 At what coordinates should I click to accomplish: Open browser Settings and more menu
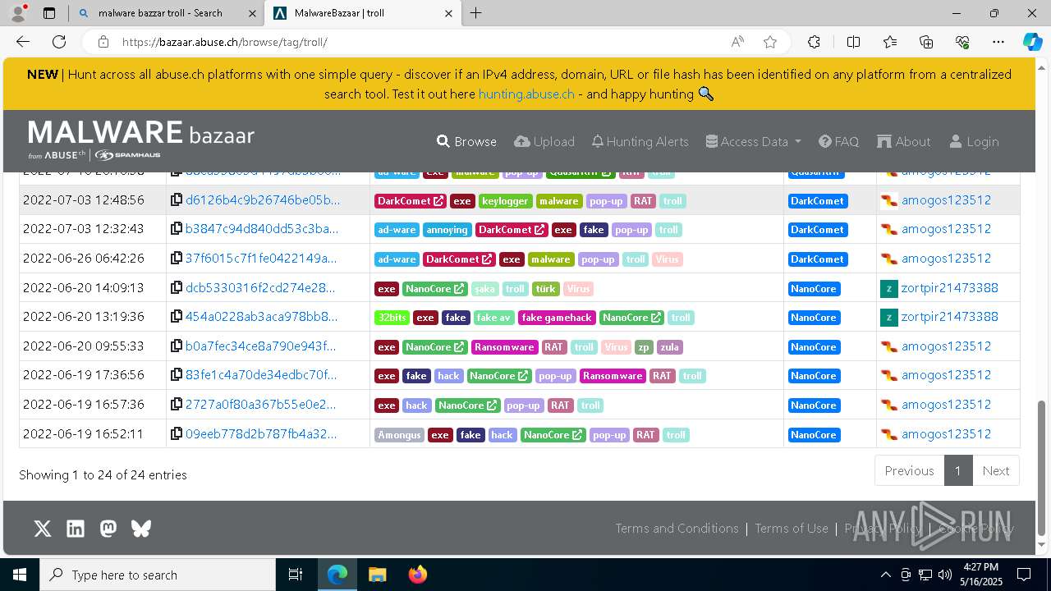click(998, 42)
